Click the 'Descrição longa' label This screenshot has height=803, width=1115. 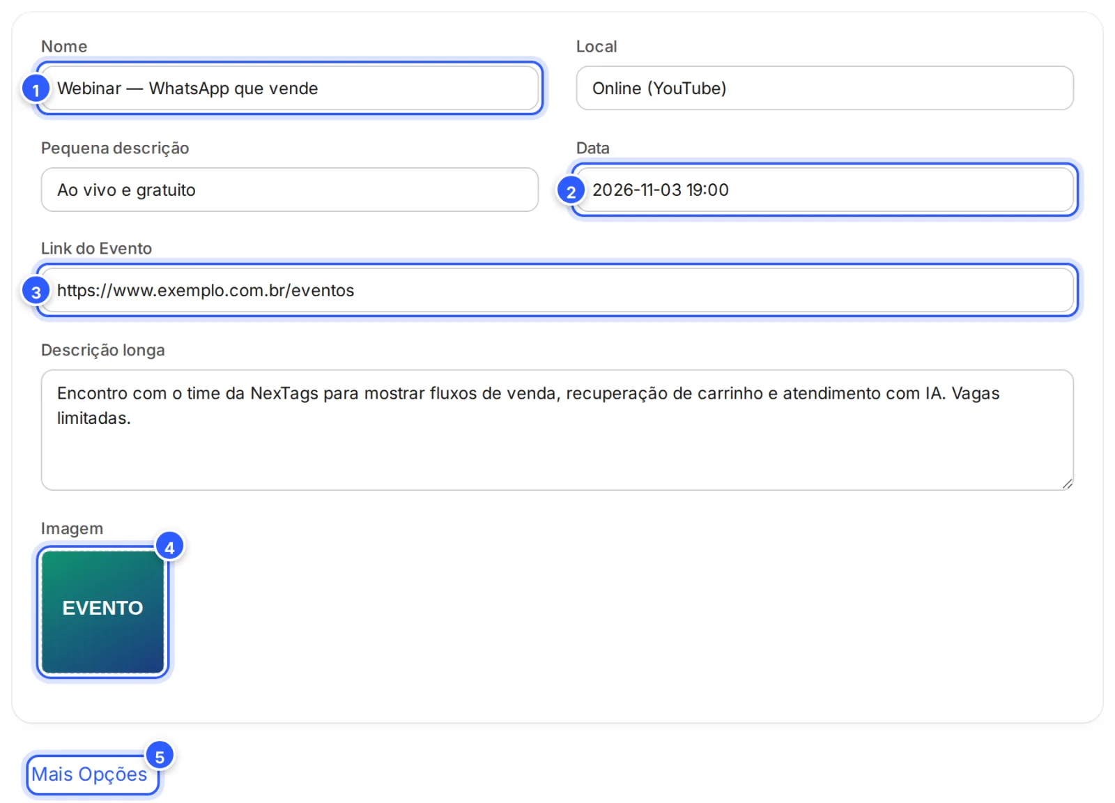point(103,350)
